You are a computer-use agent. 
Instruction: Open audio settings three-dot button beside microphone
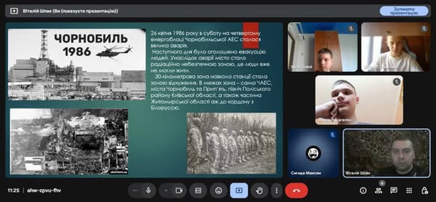(x=135, y=191)
